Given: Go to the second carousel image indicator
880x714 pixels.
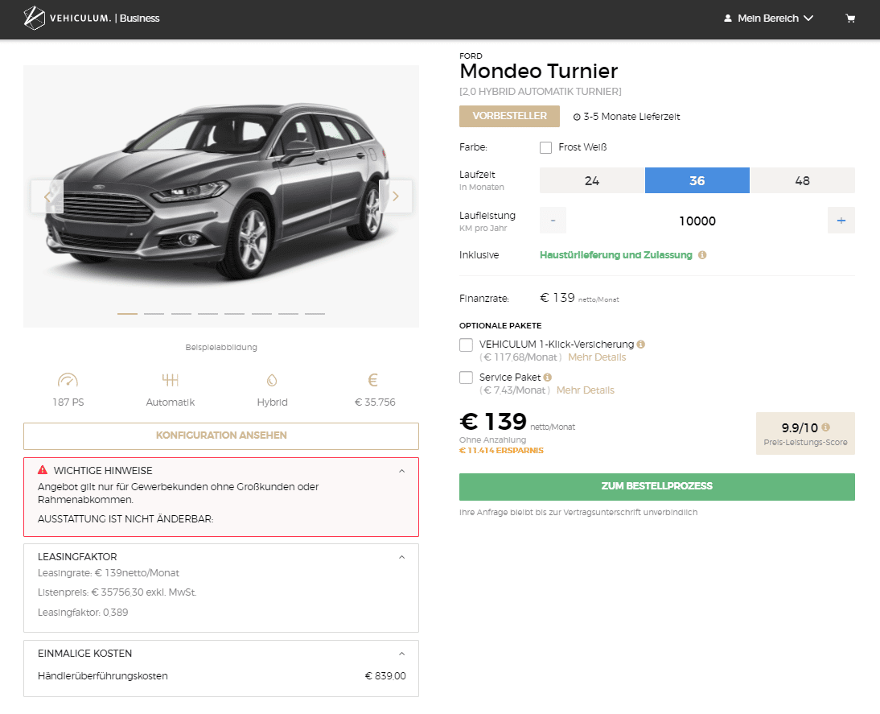Looking at the screenshot, I should pyautogui.click(x=154, y=313).
